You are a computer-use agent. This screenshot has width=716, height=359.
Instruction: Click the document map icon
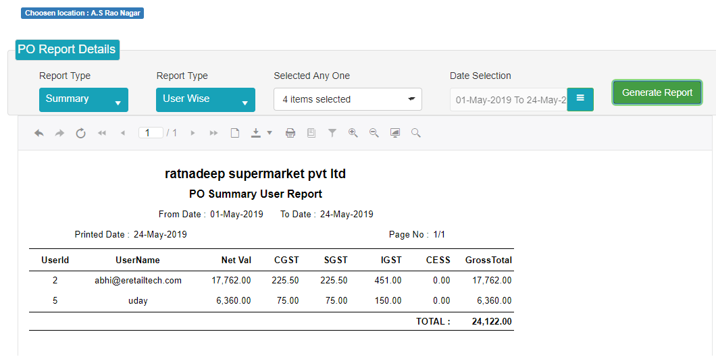[311, 133]
